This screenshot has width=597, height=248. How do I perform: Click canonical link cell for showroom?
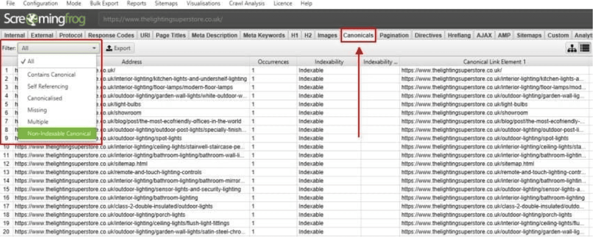tap(494, 113)
